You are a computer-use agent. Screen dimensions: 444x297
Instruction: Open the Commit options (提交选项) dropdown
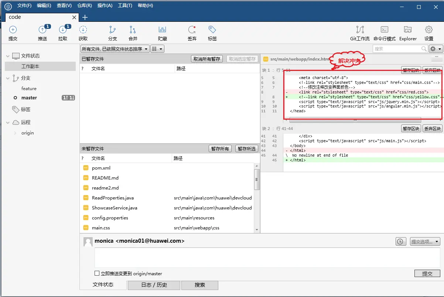tap(425, 242)
